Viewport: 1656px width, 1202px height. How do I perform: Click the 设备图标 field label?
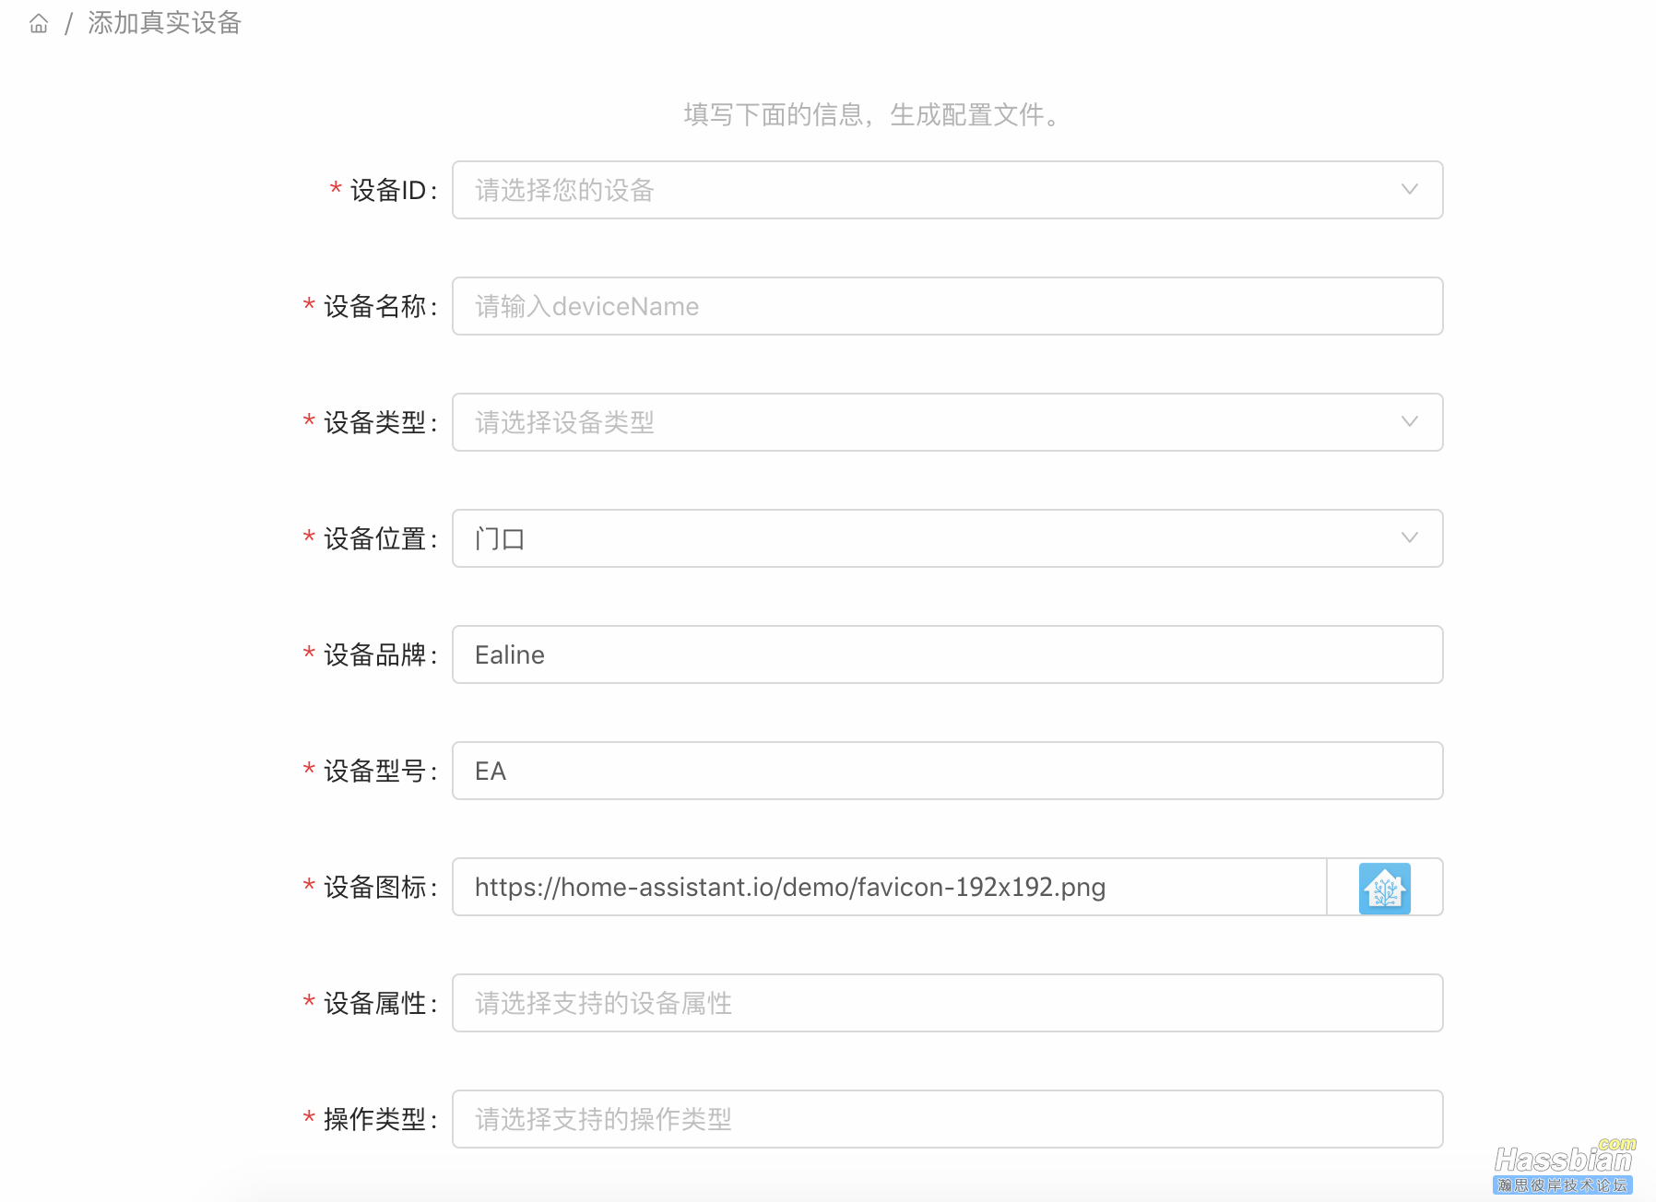coord(380,888)
